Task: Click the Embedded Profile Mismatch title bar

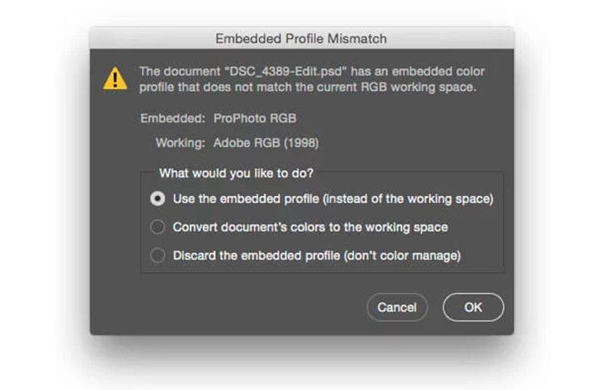Action: (x=302, y=38)
